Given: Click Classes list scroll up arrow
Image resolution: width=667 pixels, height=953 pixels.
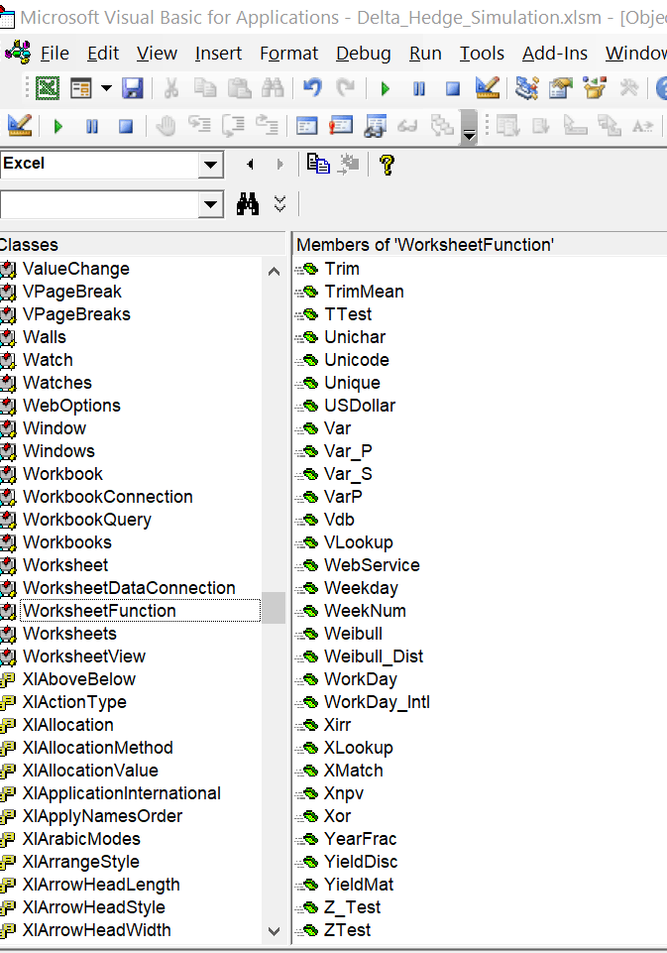Looking at the screenshot, I should pos(274,272).
